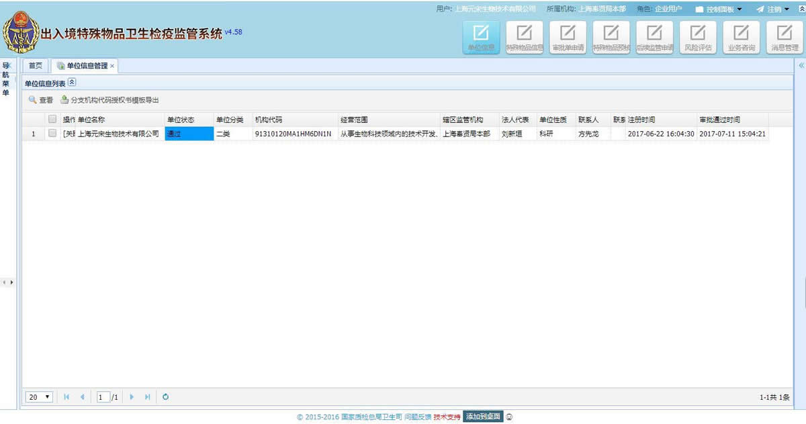The height and width of the screenshot is (424, 806).
Task: Open the 业务咨询 module icon
Action: tap(742, 38)
